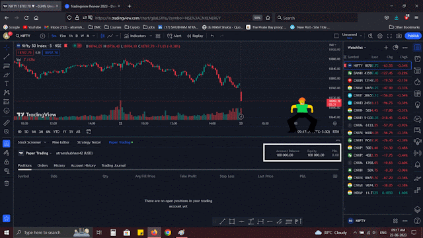Click the Publish button
This screenshot has height=238, width=423.
coord(412,36)
